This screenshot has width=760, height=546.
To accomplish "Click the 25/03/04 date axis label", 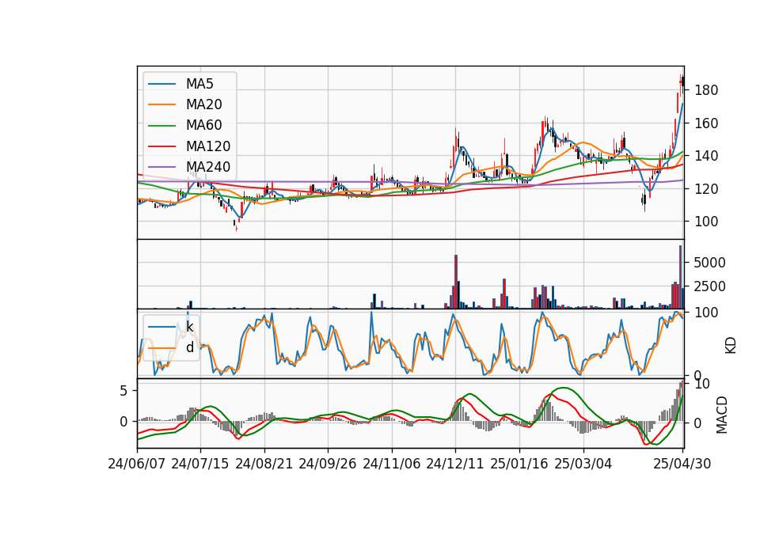I will pyautogui.click(x=583, y=464).
